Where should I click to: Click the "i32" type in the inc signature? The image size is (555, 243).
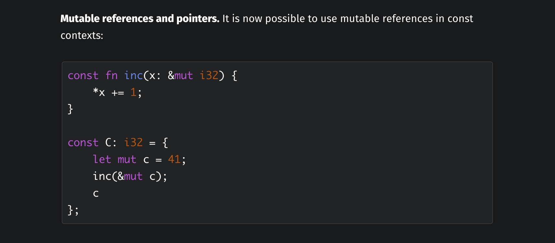click(x=209, y=75)
